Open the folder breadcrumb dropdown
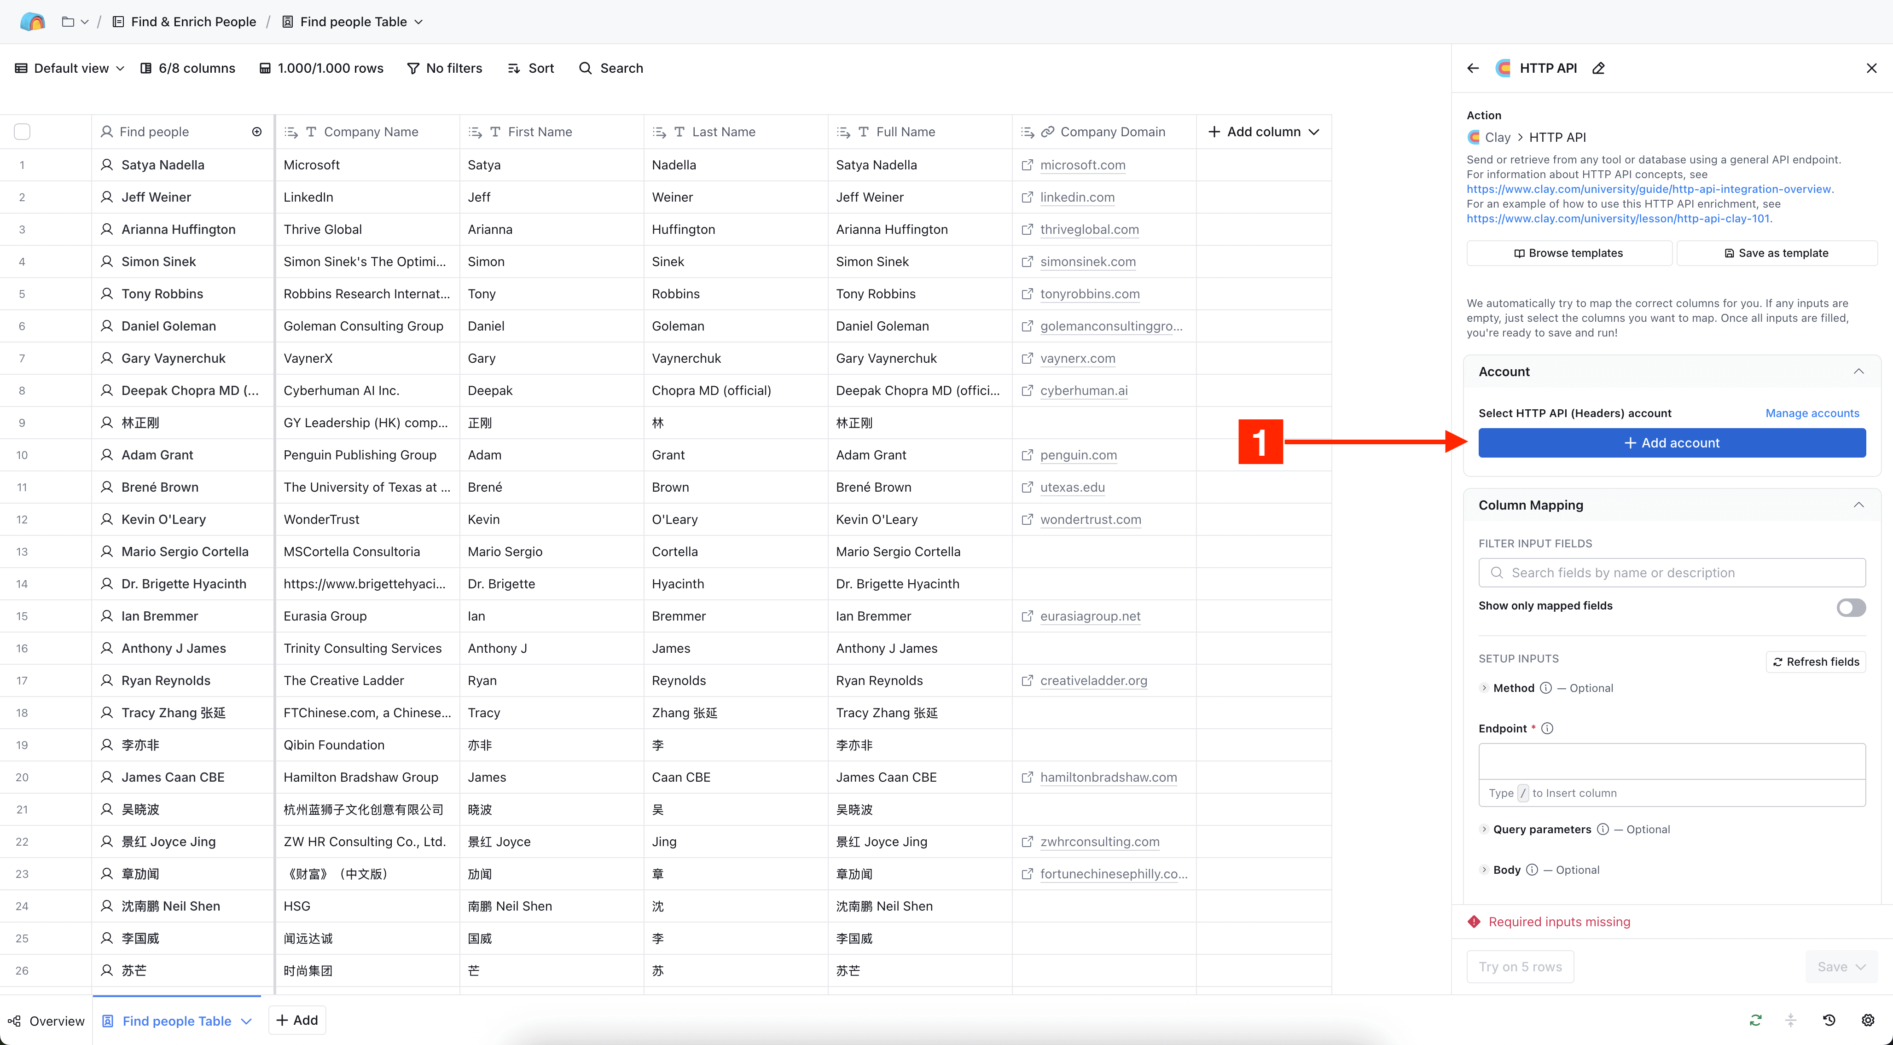 75,22
